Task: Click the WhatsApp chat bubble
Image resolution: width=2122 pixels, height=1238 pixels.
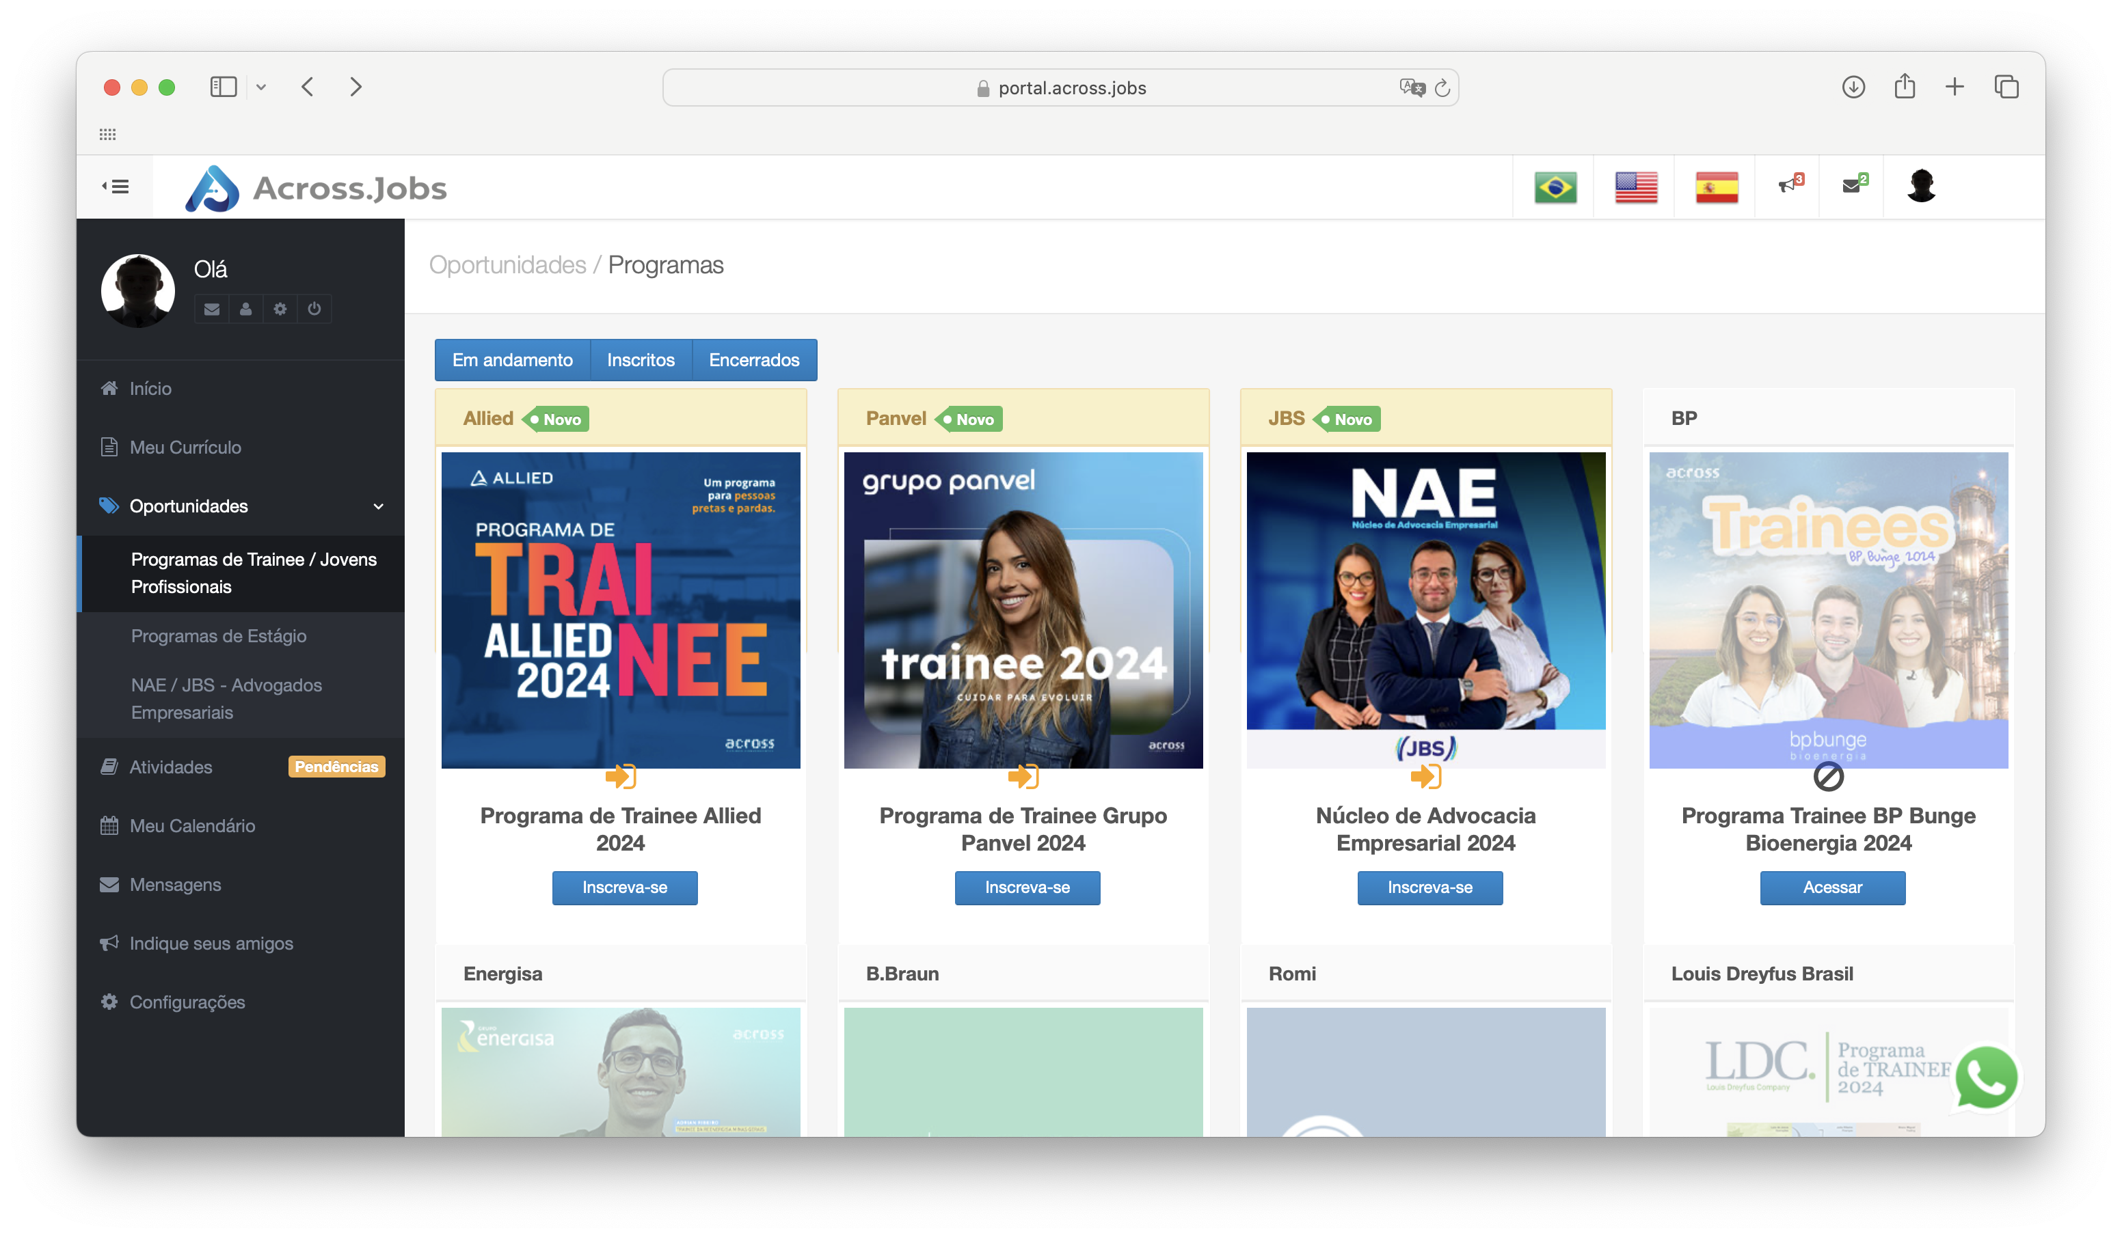Action: pos(1985,1078)
